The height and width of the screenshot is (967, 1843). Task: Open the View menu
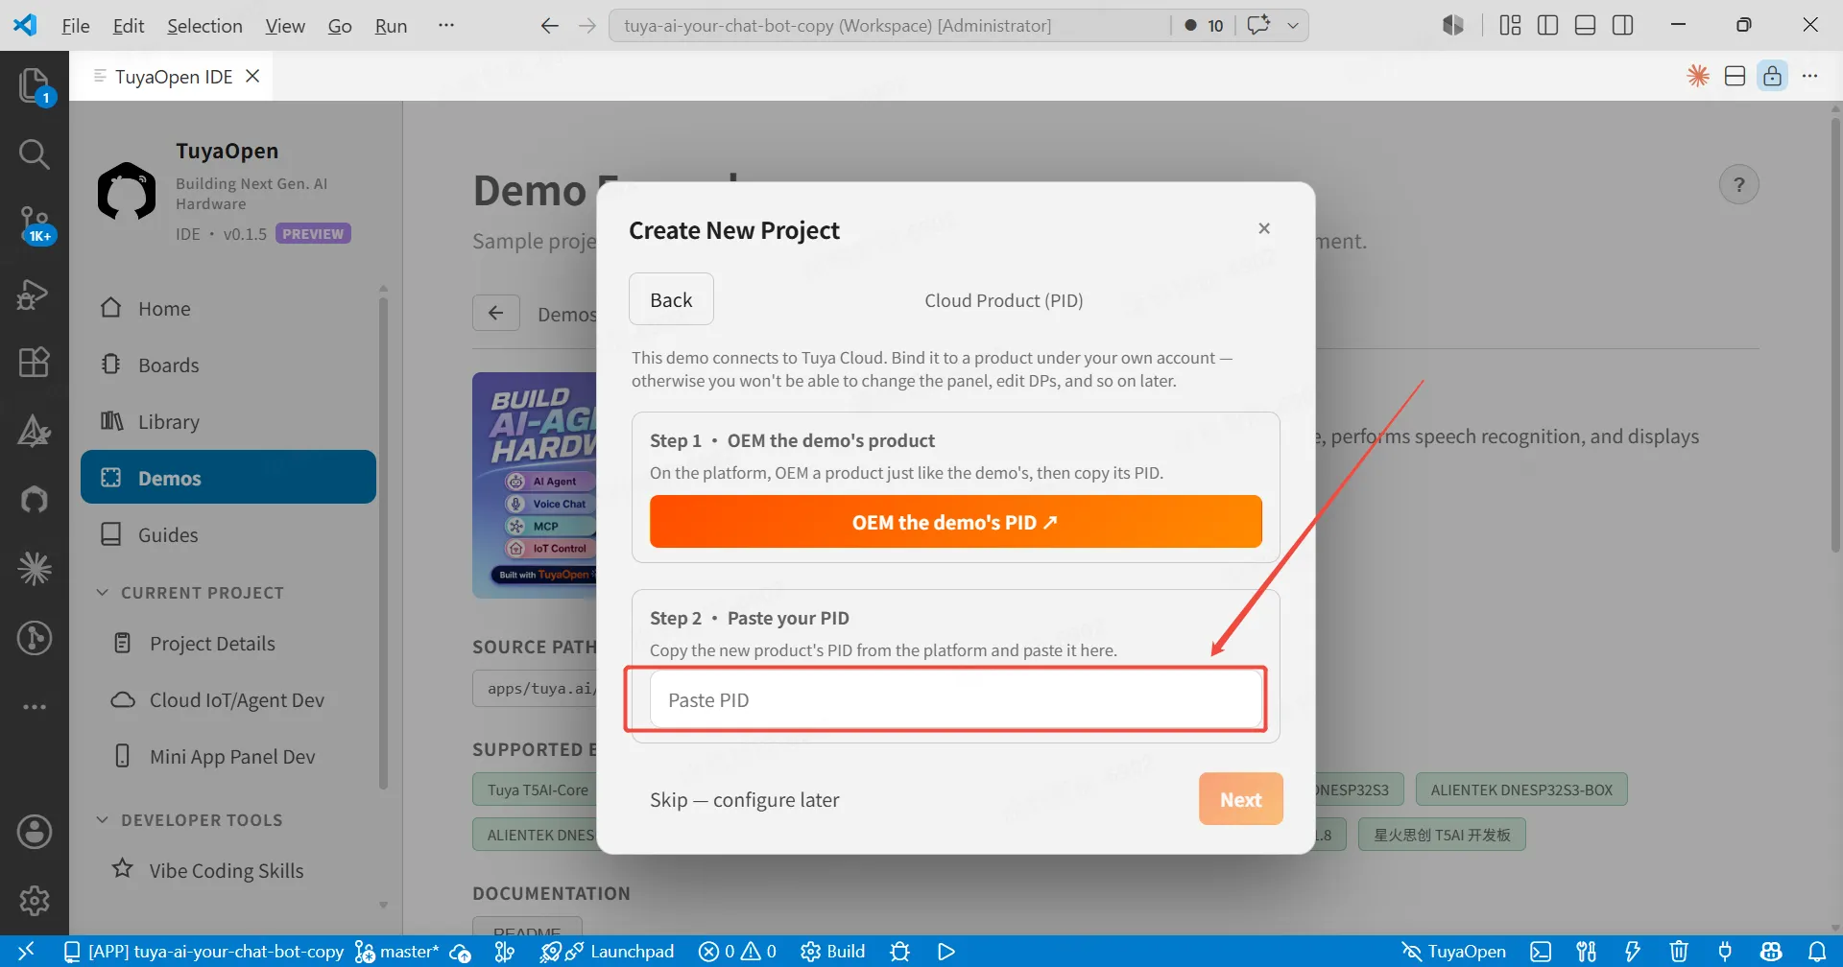[x=285, y=26]
